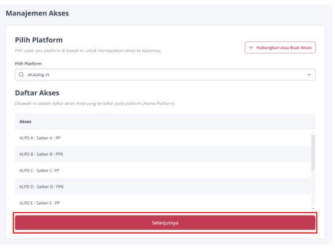Click the scrollbar down arrow in list
Viewport: 335px width, 252px height.
point(313,209)
